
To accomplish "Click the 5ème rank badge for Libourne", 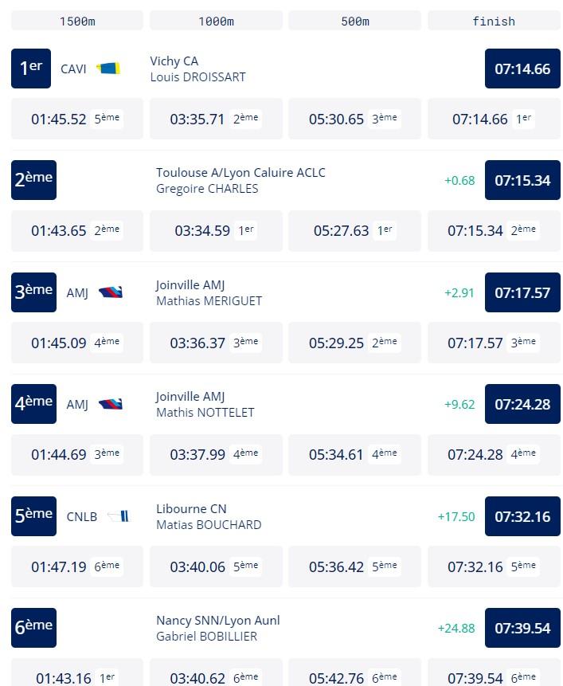I will click(x=33, y=516).
